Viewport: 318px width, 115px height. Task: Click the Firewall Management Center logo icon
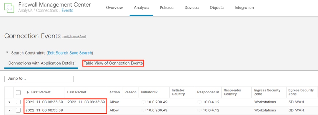pyautogui.click(x=9, y=8)
